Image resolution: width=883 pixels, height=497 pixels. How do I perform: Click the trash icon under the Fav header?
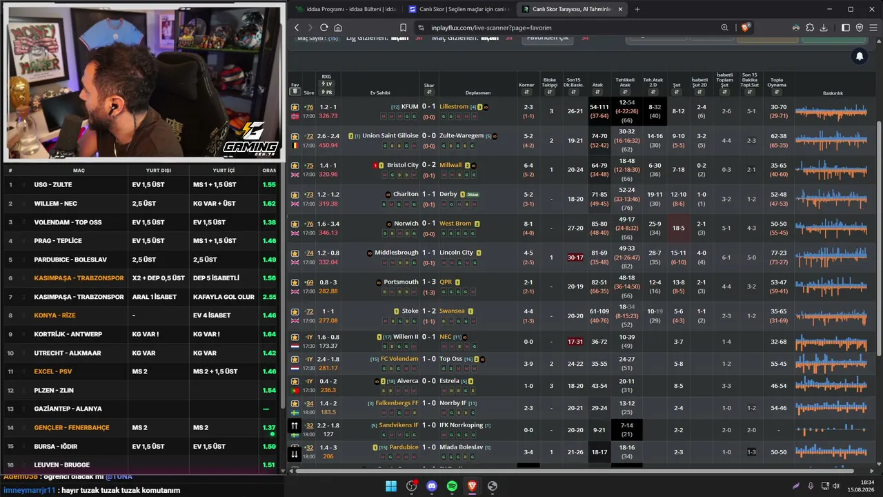[295, 92]
